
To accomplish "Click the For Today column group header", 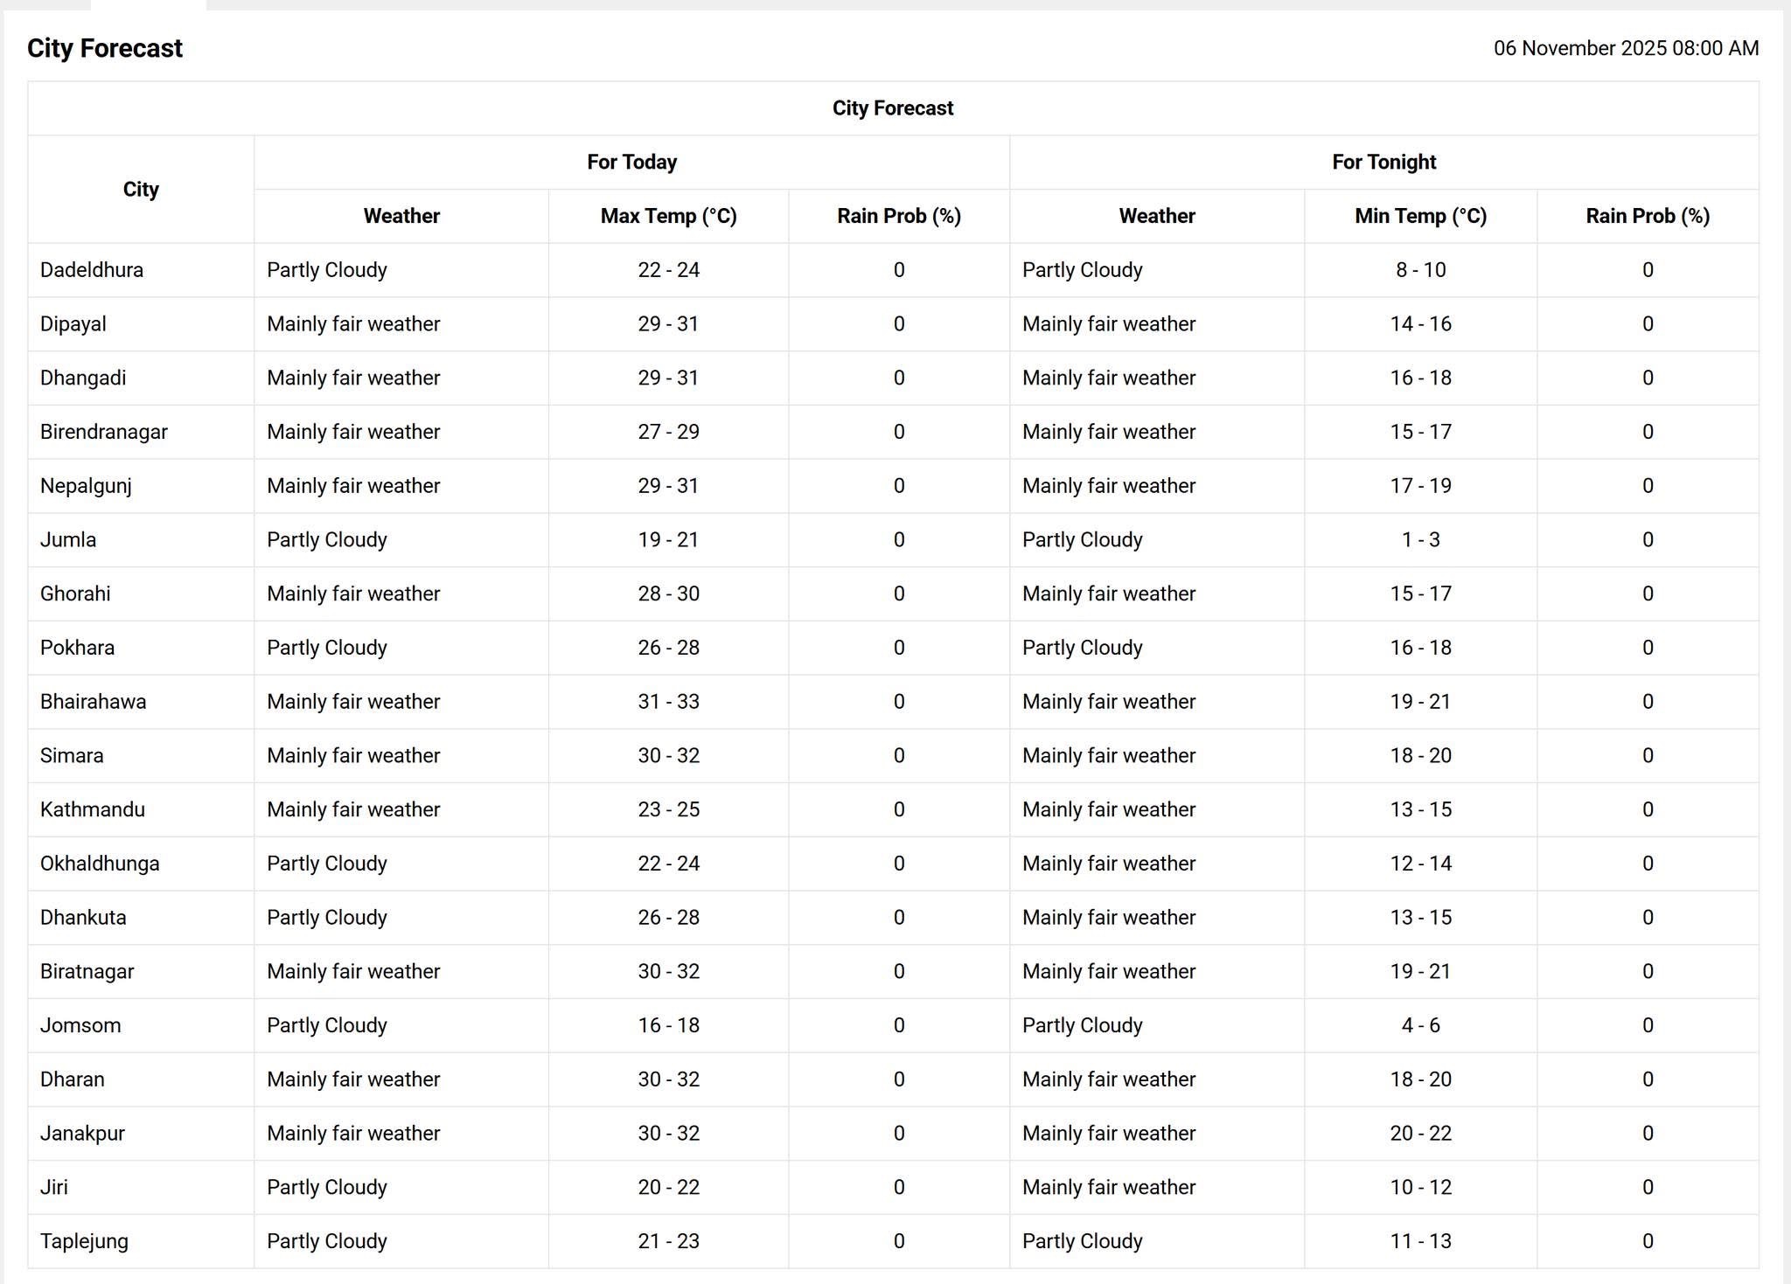I will [631, 162].
